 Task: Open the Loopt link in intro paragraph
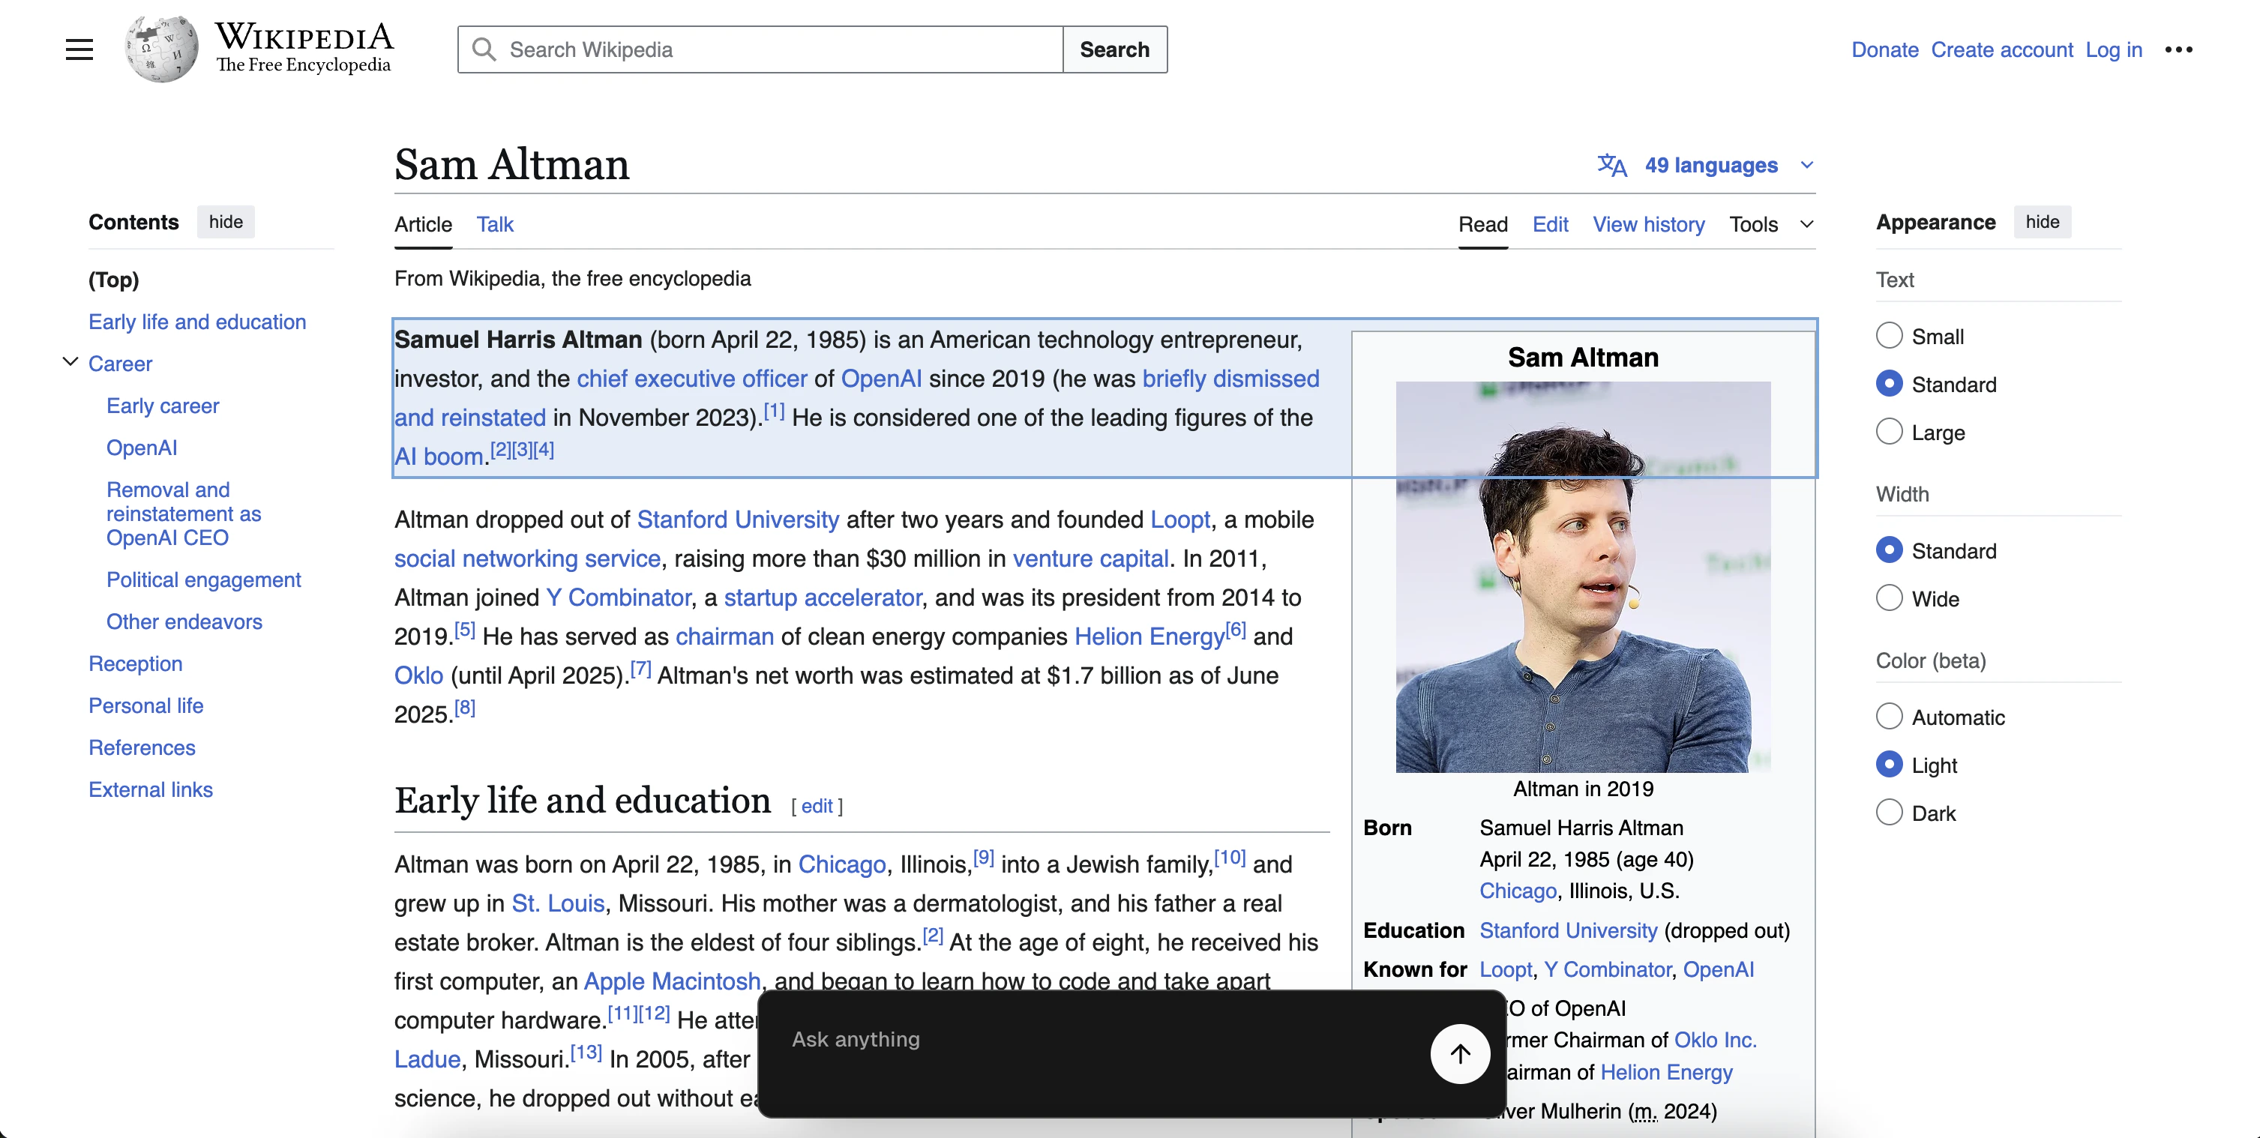1180,520
